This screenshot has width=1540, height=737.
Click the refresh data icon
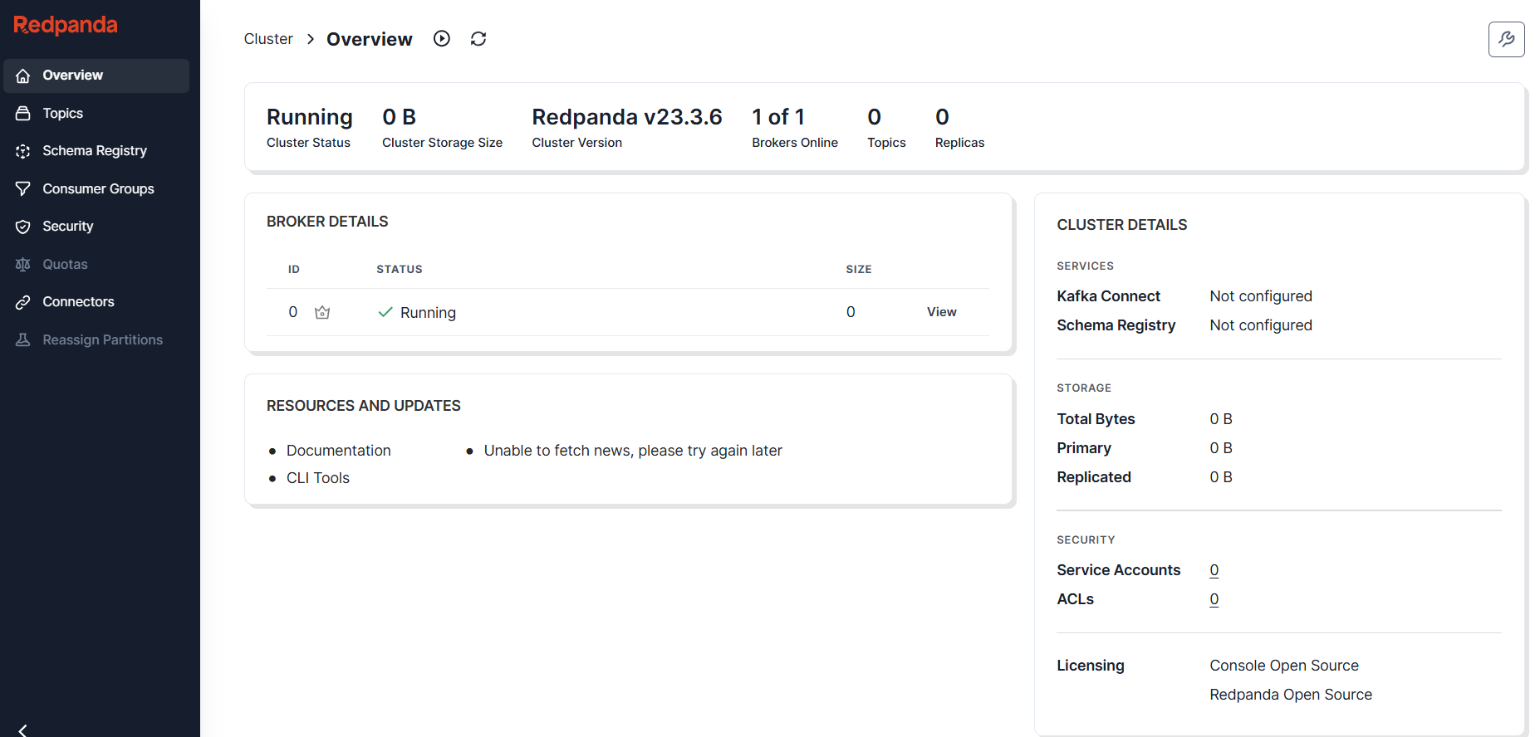[x=478, y=38]
